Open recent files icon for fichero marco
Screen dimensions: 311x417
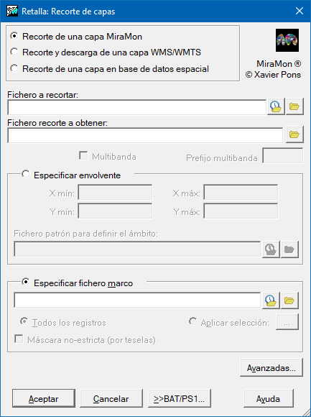271,301
